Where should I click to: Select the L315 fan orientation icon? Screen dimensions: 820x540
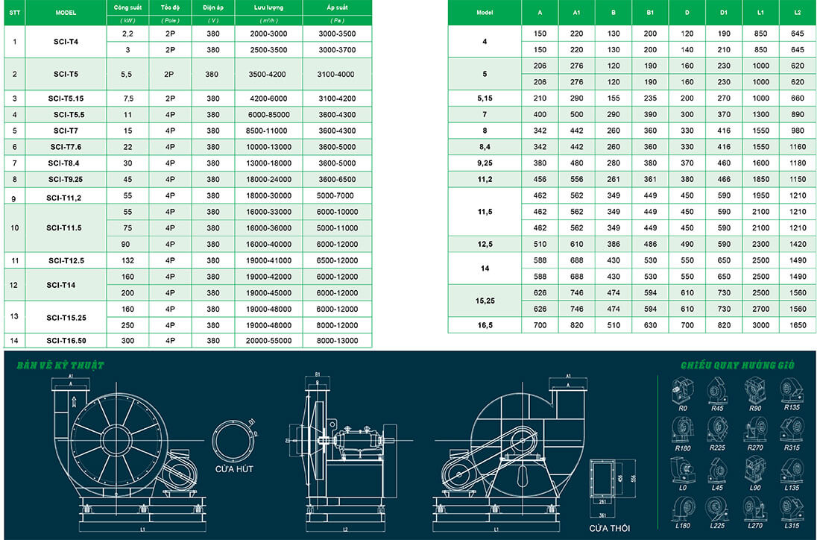(791, 508)
